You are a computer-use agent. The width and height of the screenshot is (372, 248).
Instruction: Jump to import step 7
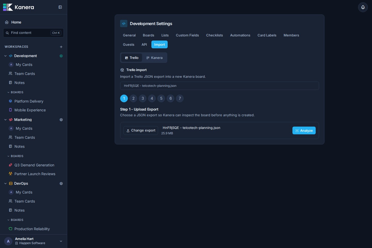pos(180,98)
